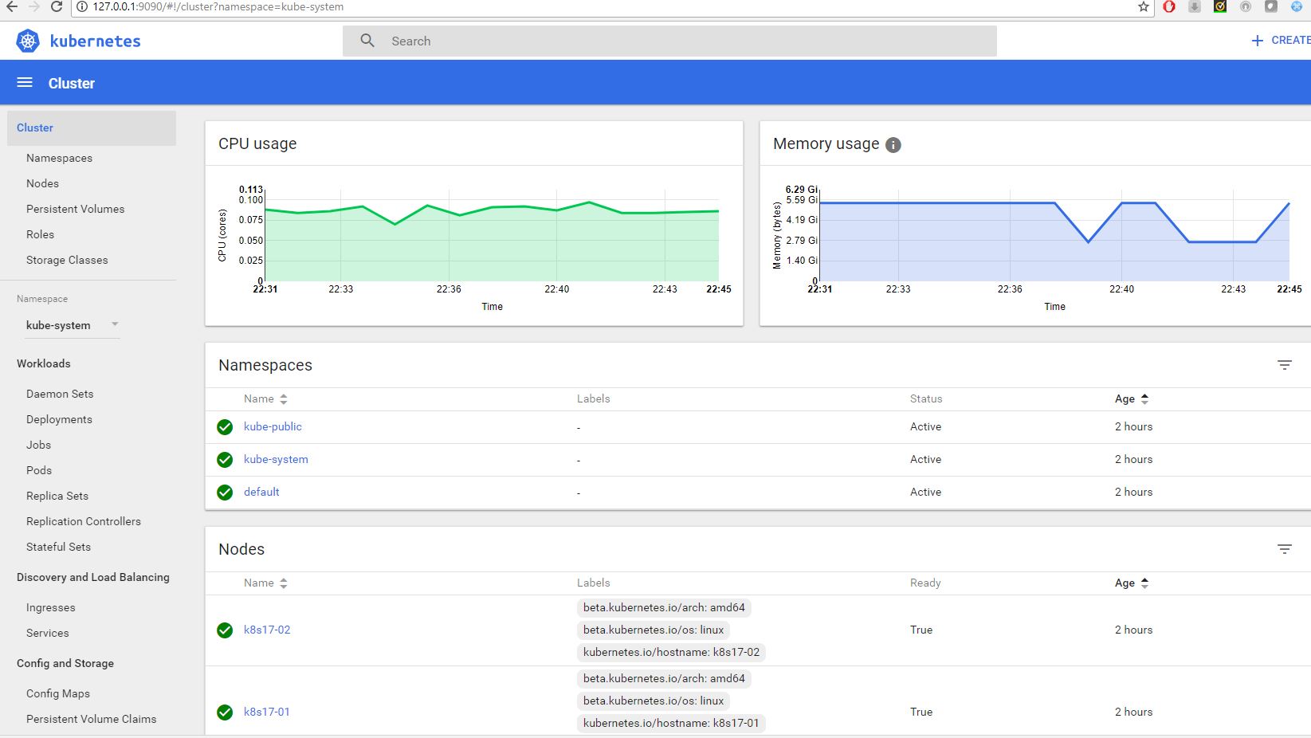Open Deployments in the sidebar

click(59, 419)
